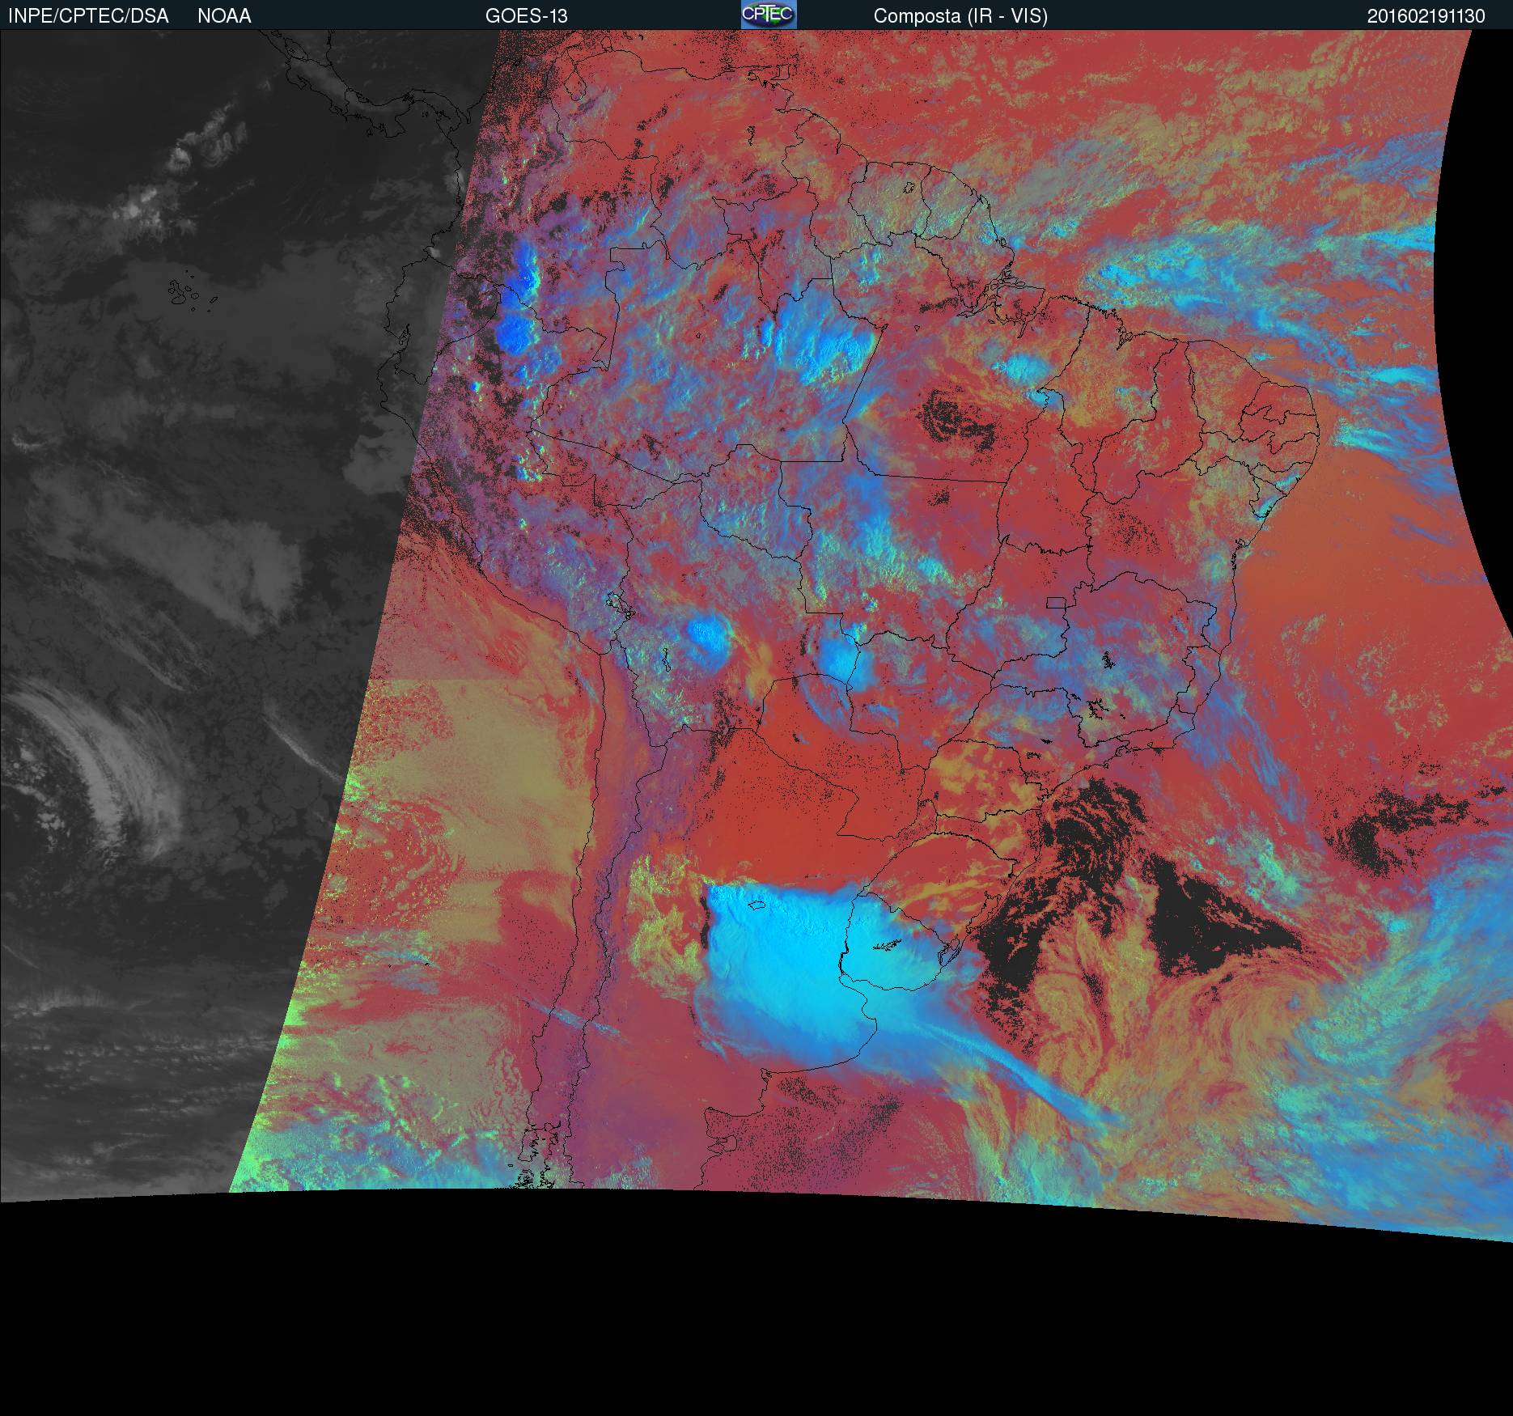Click the NOAA label in header
This screenshot has width=1513, height=1416.
coord(224,16)
